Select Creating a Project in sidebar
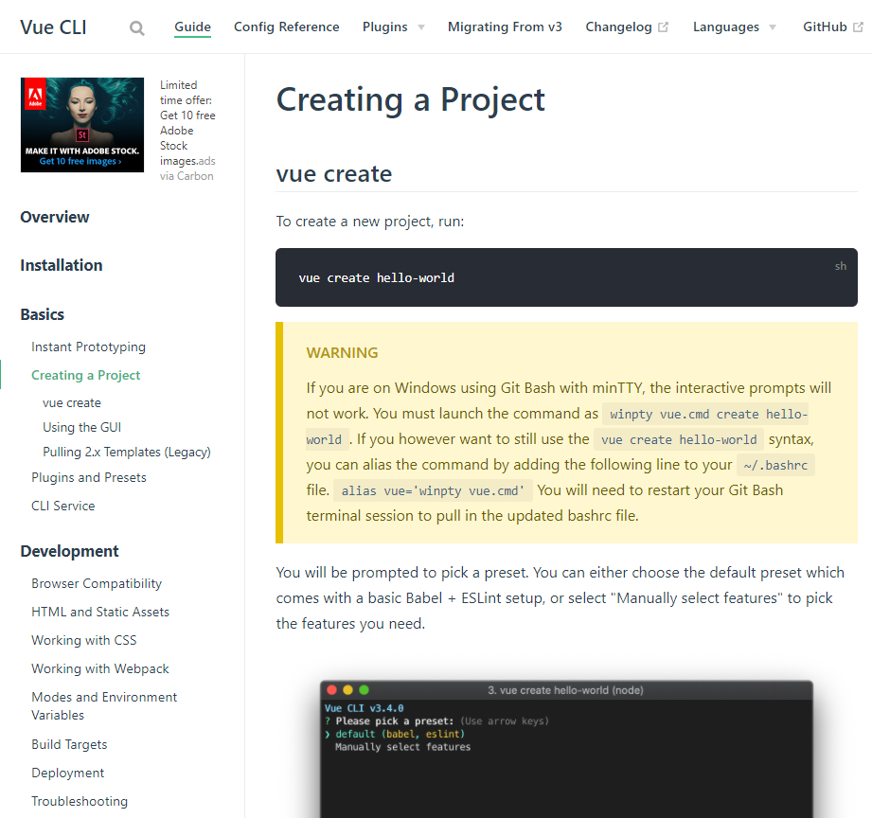 click(85, 375)
